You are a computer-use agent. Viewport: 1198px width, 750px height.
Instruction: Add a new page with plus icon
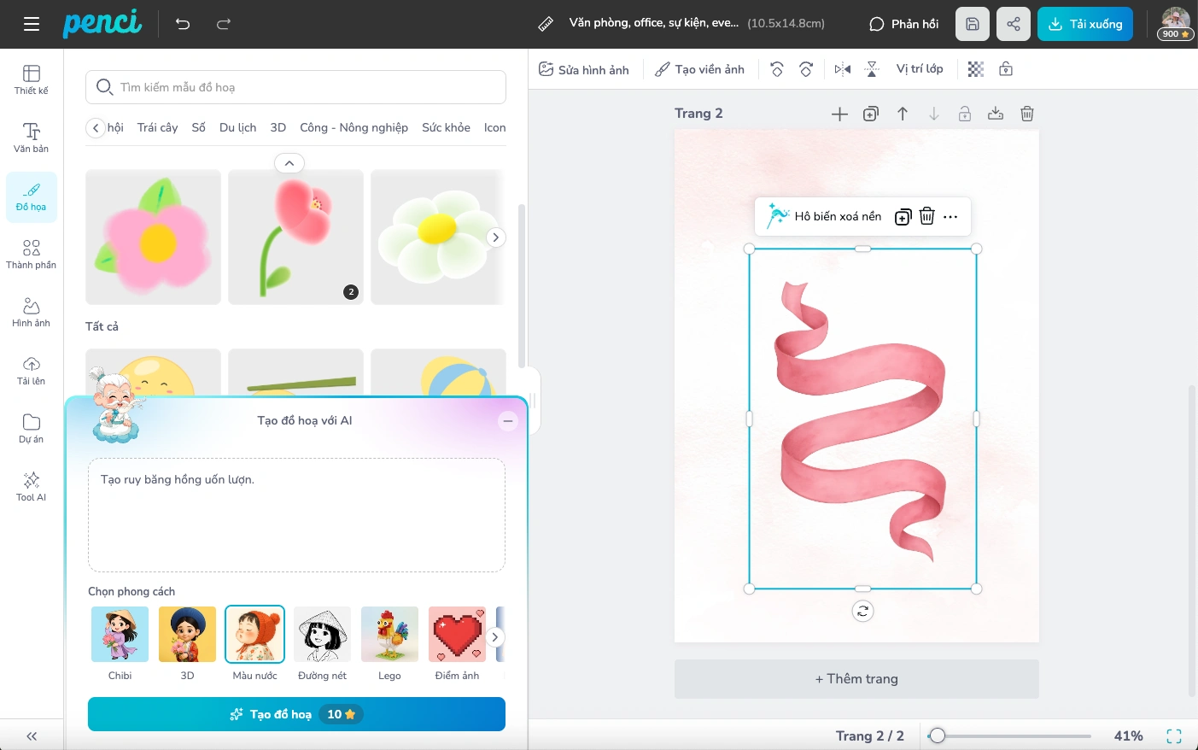(840, 114)
